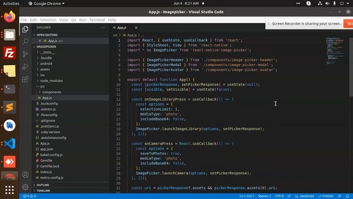Open Explorer more actions ellipsis
This screenshot has width=353, height=199.
click(x=103, y=28)
